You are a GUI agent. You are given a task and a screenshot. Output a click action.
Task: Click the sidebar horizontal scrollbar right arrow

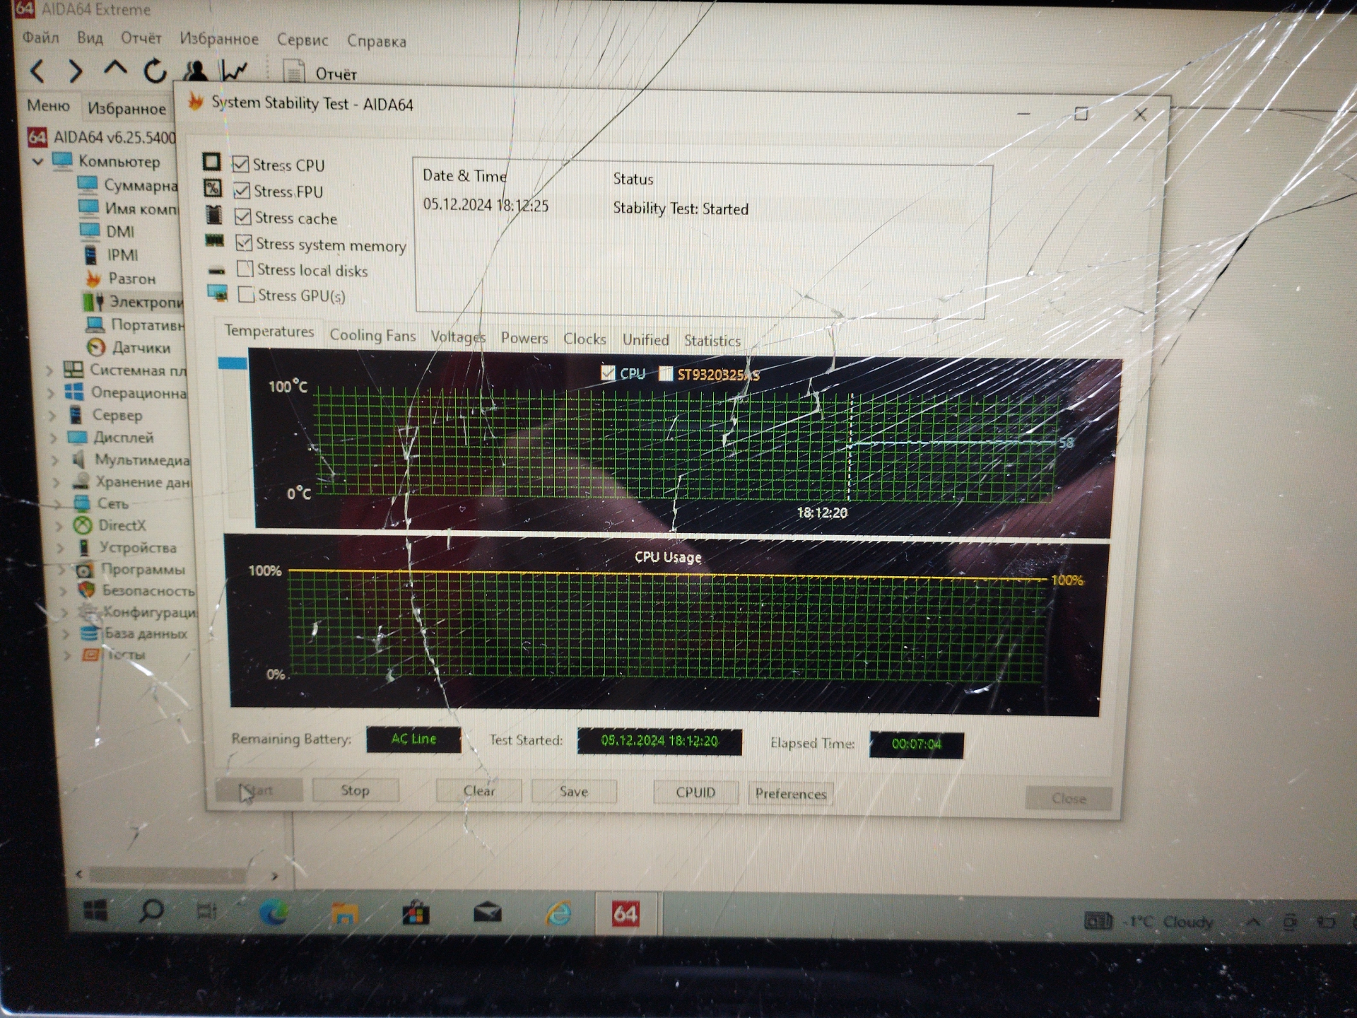tap(275, 877)
